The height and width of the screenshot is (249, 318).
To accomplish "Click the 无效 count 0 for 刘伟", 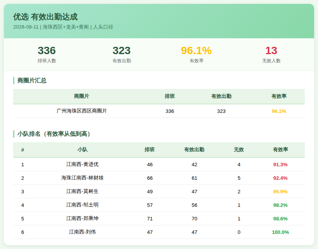I will tap(239, 232).
